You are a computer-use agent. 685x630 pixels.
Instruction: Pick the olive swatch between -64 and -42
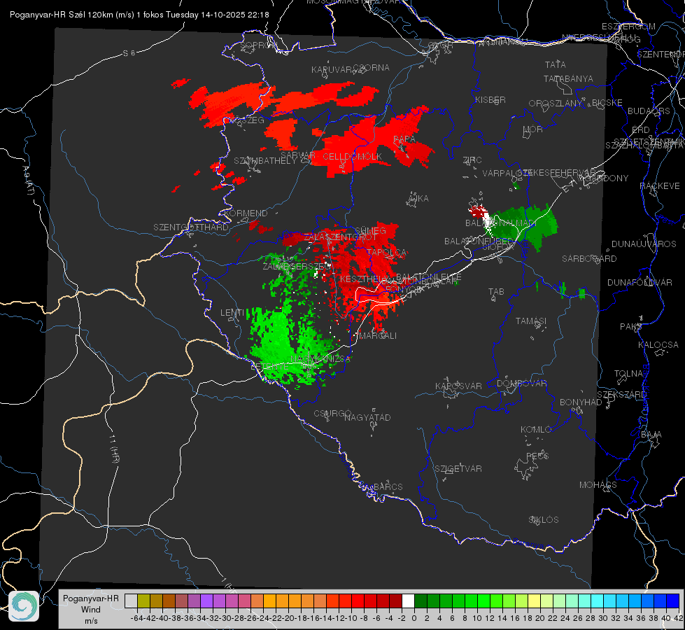[143, 601]
